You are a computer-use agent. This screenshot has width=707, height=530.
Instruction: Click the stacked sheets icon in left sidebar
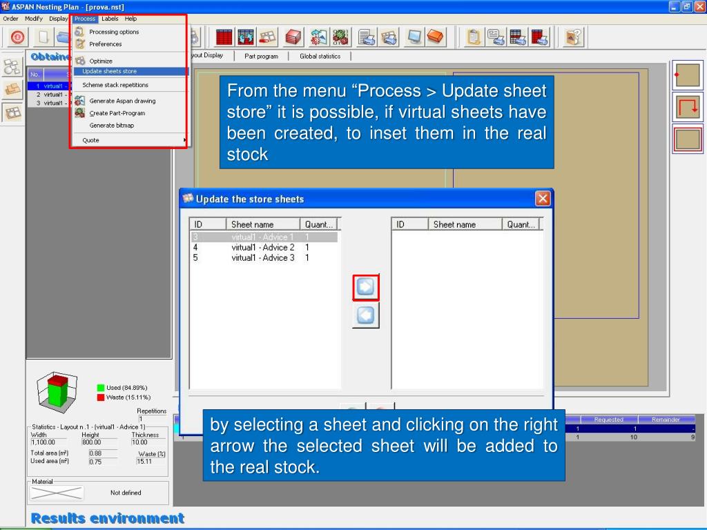12,89
